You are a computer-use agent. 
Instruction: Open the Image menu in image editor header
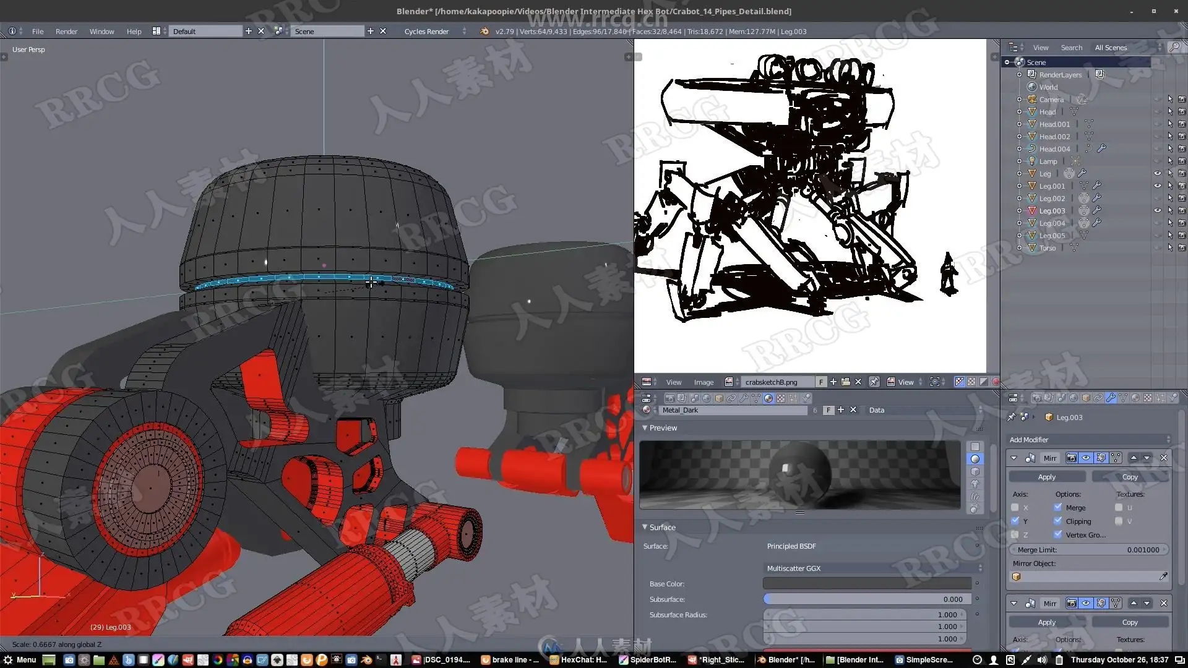[x=704, y=382]
